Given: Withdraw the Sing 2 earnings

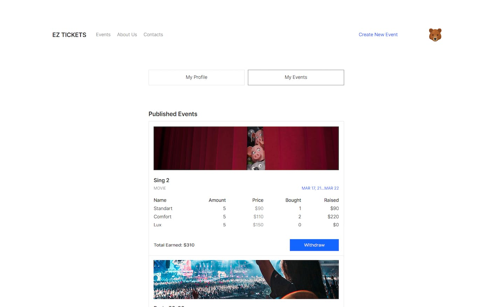Looking at the screenshot, I should pyautogui.click(x=314, y=245).
